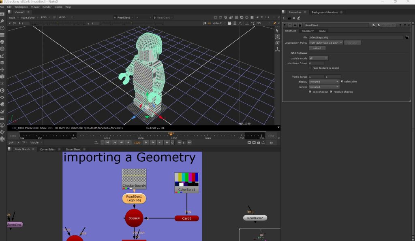Click the revert icon left of ReadGeo1's help icon

point(394,25)
